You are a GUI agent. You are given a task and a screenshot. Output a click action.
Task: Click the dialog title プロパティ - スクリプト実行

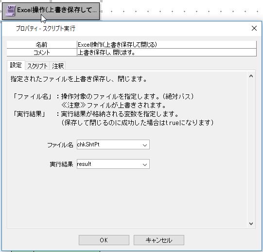coord(46,29)
